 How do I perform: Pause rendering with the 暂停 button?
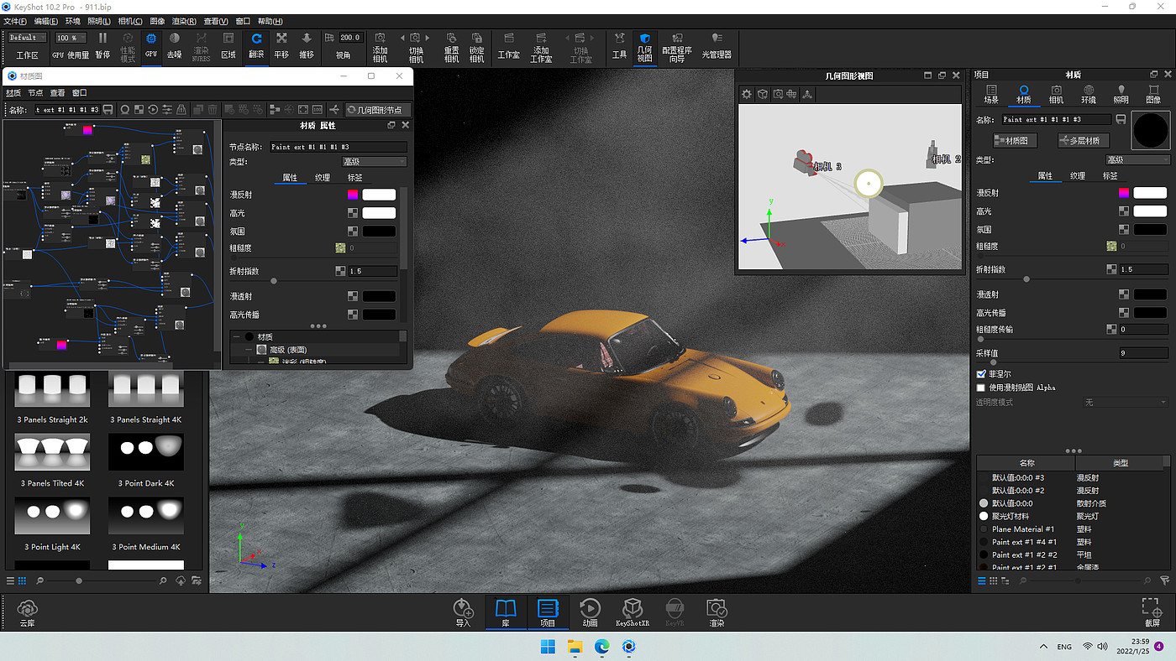click(x=102, y=44)
